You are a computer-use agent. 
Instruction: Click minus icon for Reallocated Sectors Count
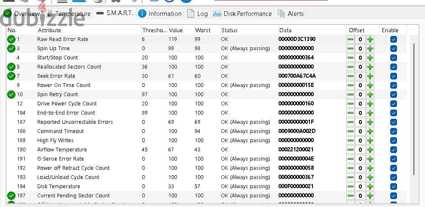click(351, 67)
